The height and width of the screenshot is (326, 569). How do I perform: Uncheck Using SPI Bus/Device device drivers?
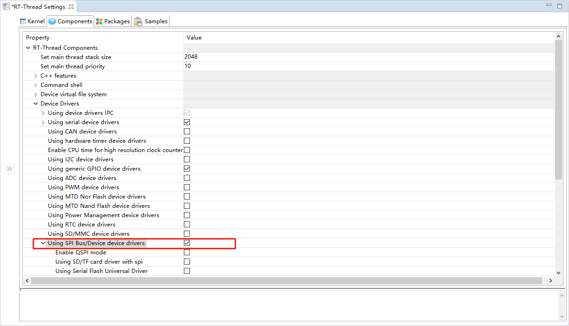(187, 243)
